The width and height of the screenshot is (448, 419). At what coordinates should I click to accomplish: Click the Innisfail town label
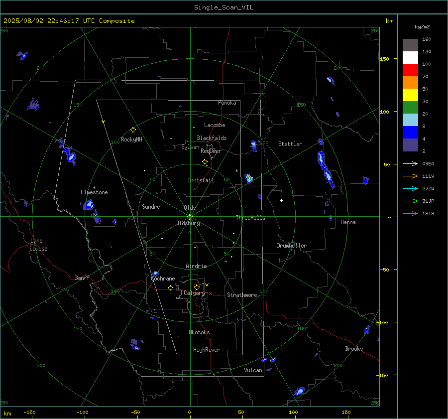(x=201, y=180)
